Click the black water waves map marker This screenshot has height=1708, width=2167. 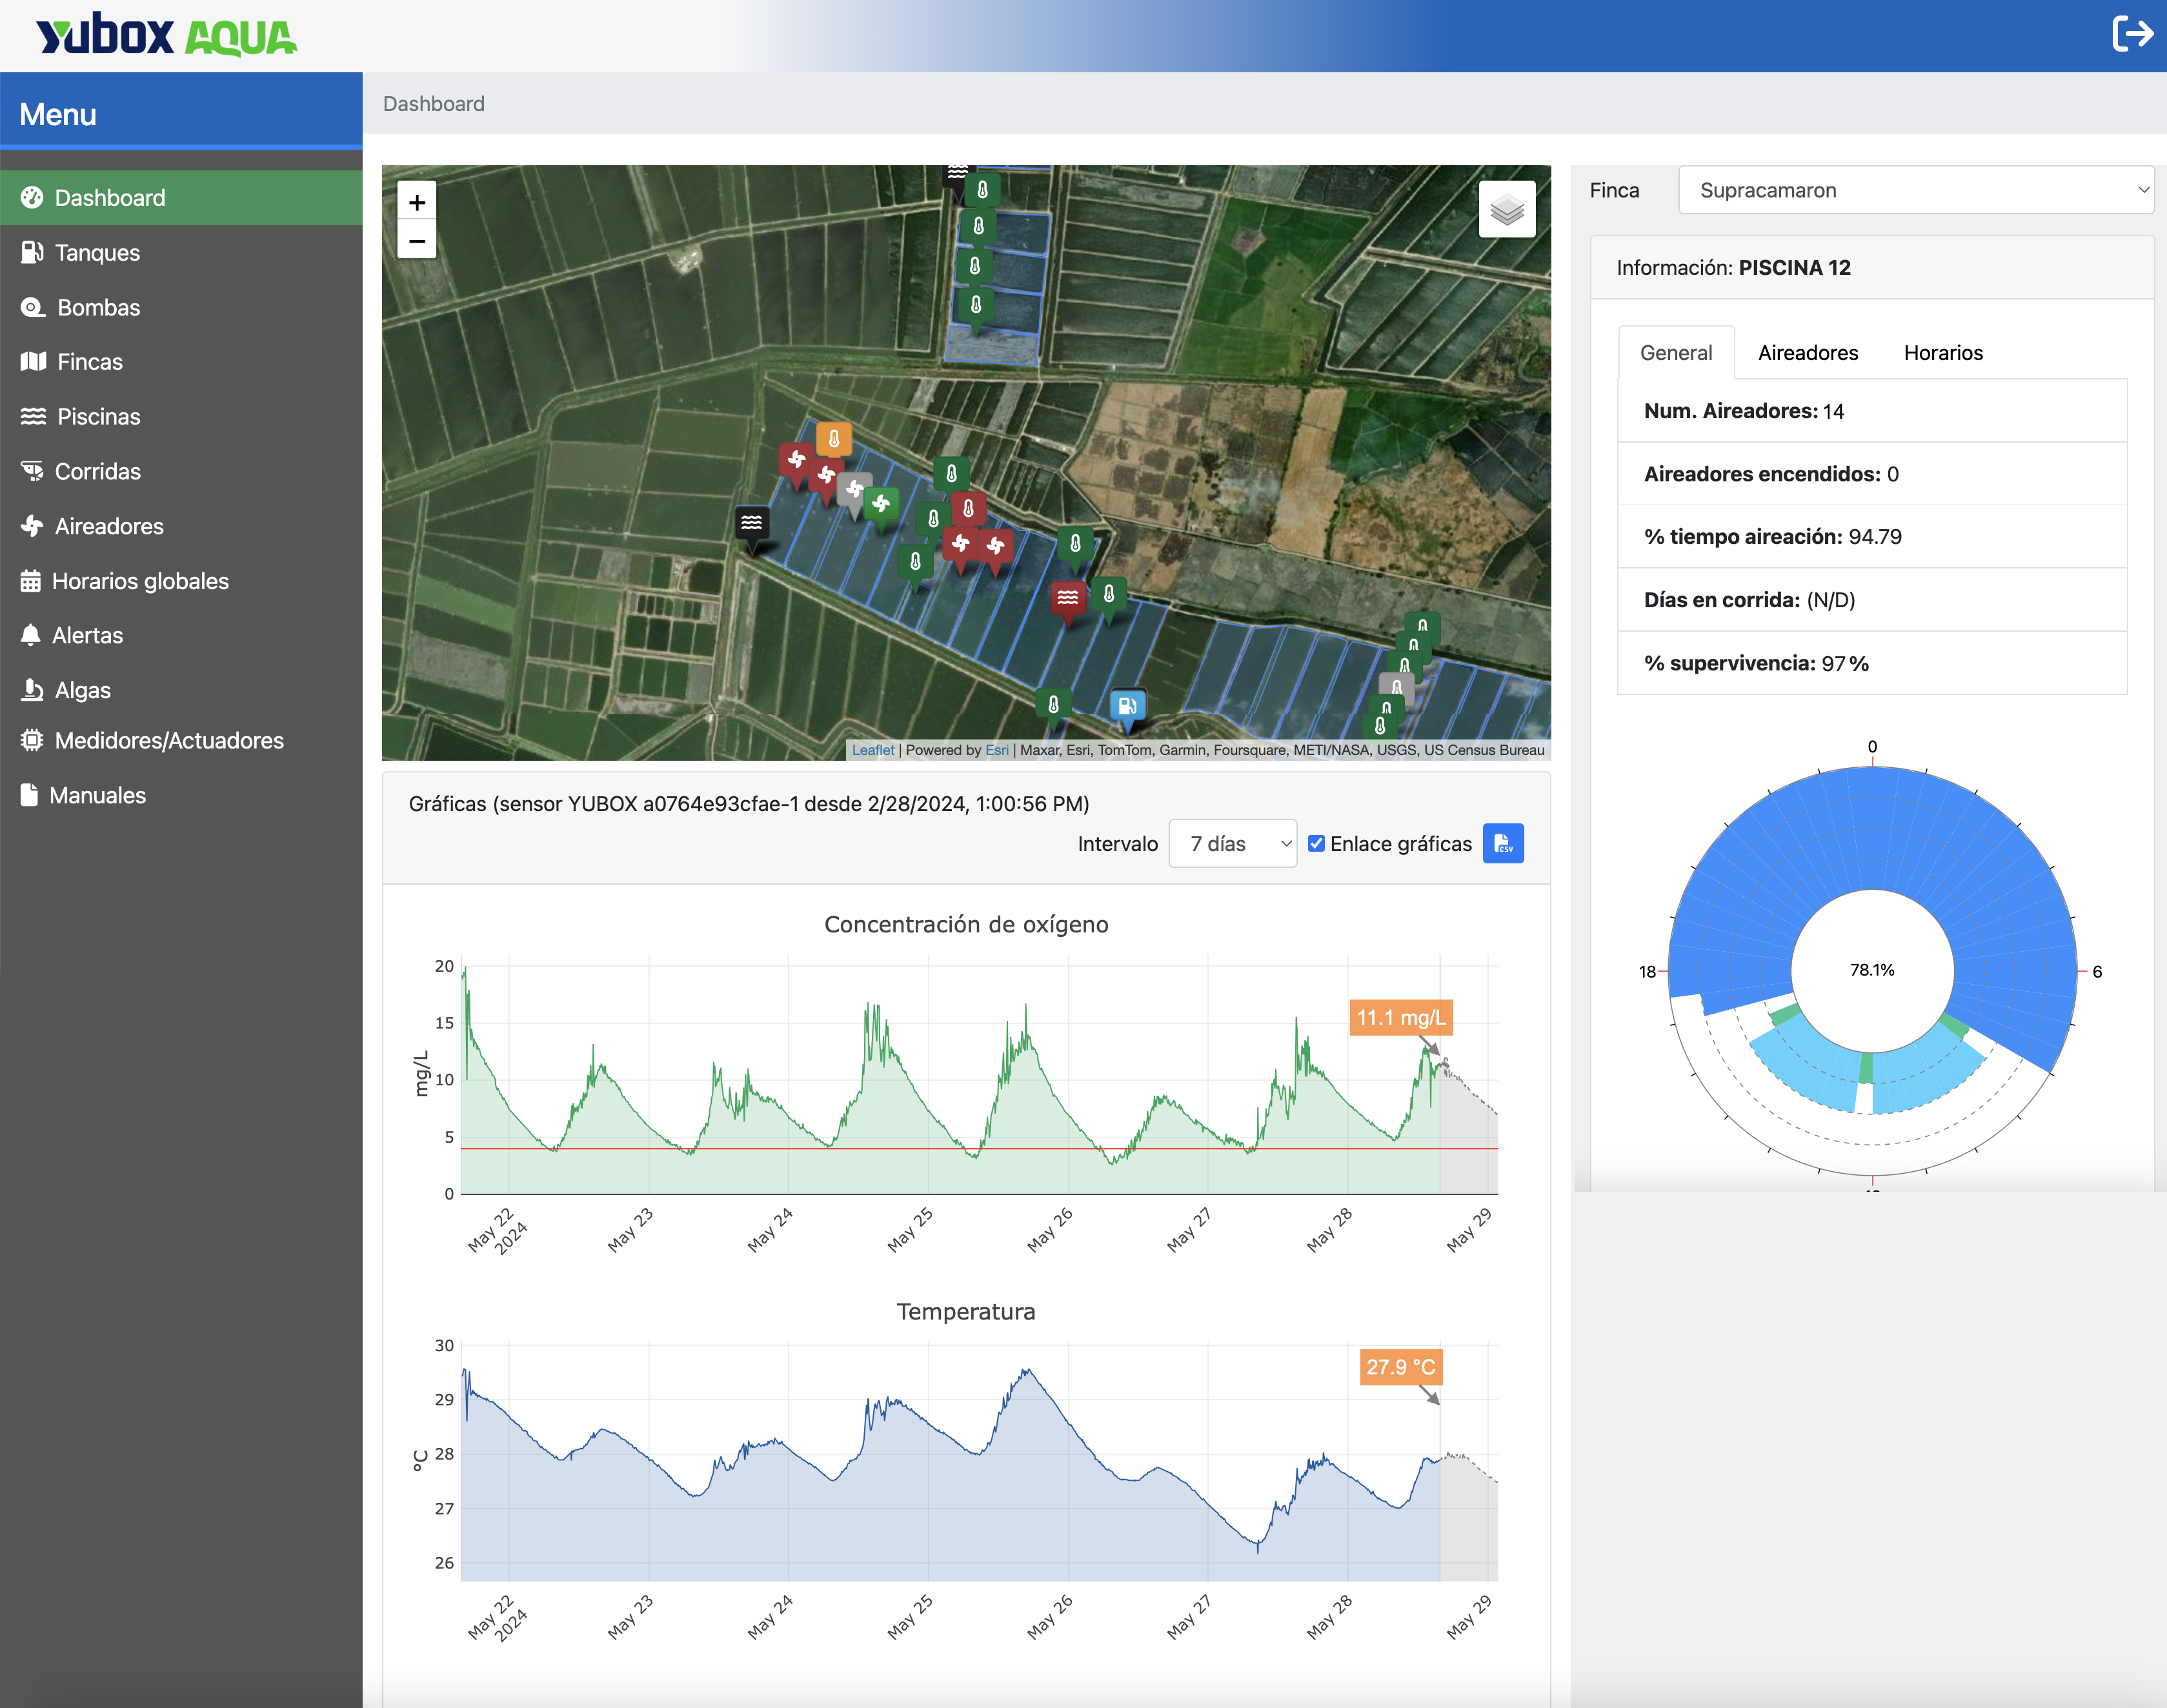(752, 522)
